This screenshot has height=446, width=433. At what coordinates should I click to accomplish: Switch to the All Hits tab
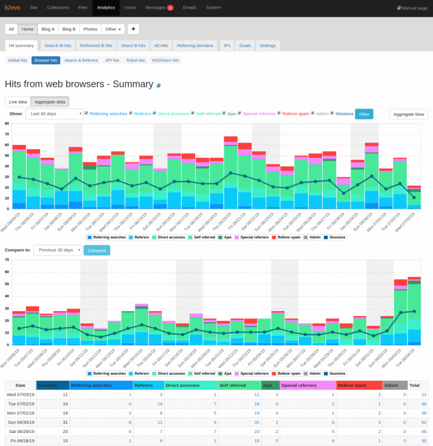(161, 45)
